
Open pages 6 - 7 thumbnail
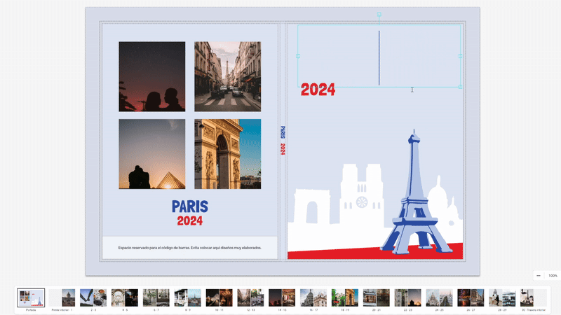156,298
